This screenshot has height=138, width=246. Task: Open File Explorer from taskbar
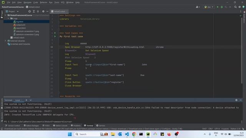pos(113,134)
